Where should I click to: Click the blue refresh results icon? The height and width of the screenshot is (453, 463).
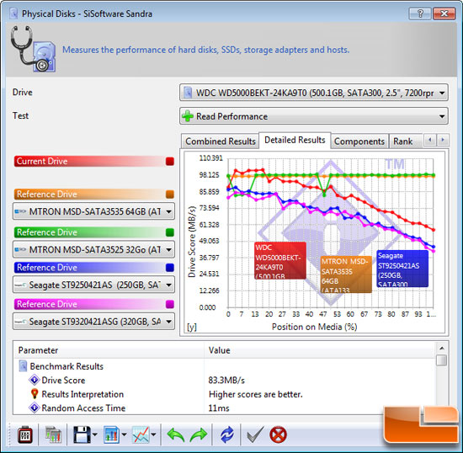pos(227,434)
